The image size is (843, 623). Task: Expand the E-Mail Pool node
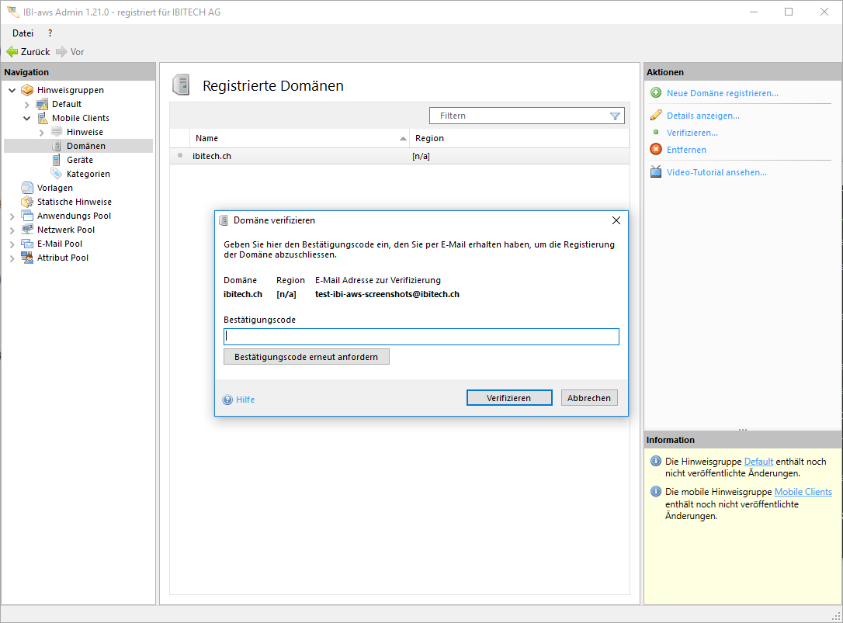pos(12,244)
